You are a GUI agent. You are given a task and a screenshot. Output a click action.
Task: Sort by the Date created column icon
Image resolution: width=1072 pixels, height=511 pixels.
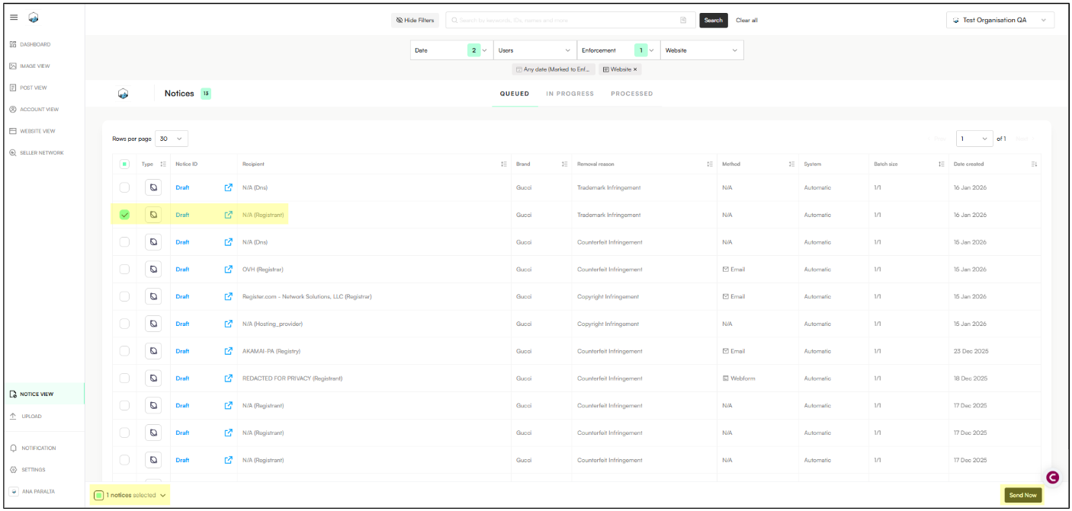1035,164
